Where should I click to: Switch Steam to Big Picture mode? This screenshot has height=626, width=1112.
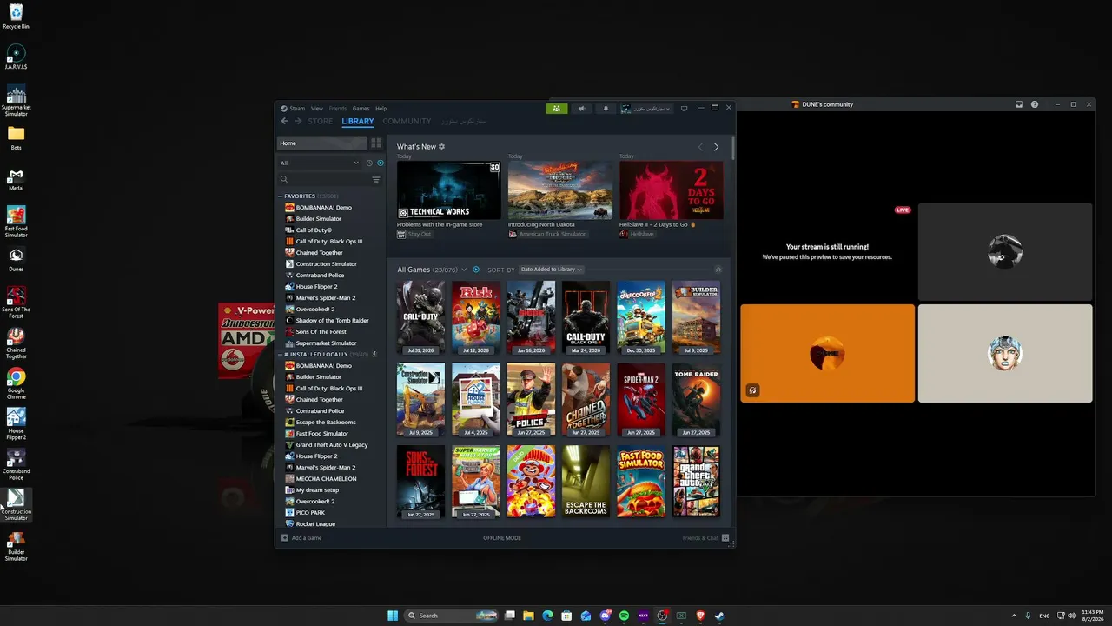point(684,109)
